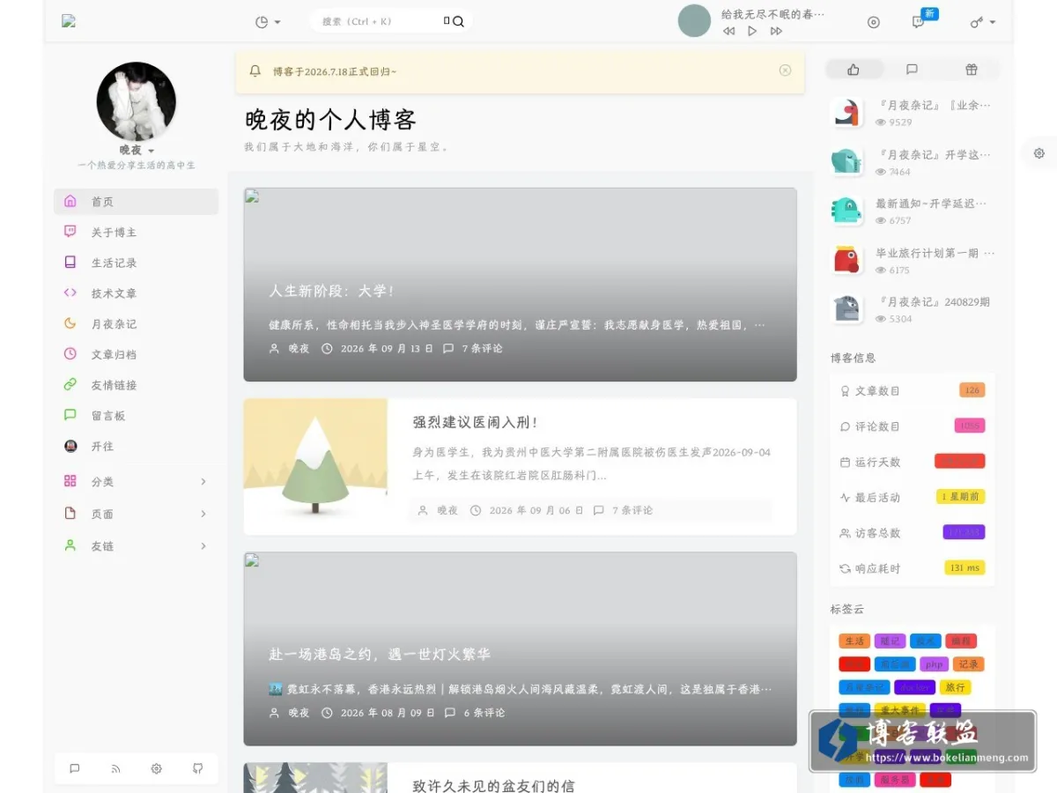Open the chat icon with 新 badge
Image resolution: width=1057 pixels, height=793 pixels.
click(x=918, y=22)
